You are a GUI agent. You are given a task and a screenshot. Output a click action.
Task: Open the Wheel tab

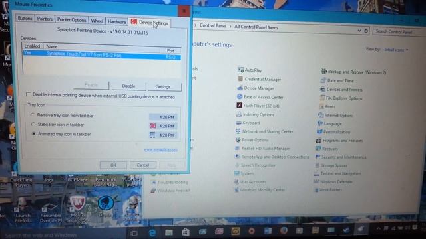tap(97, 21)
